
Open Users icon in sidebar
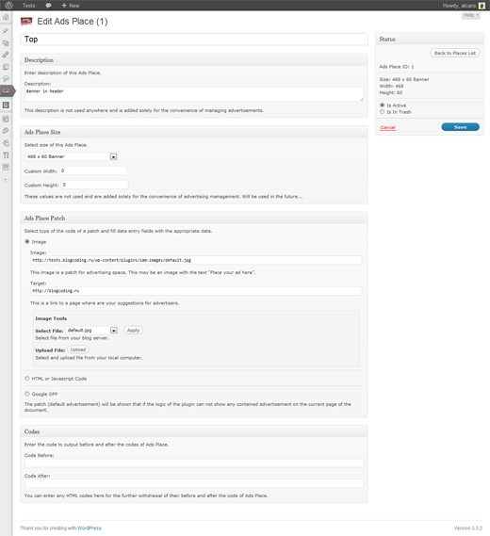[x=6, y=143]
